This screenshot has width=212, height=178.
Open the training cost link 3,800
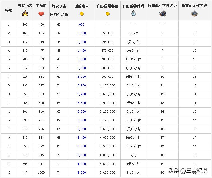click(82, 155)
